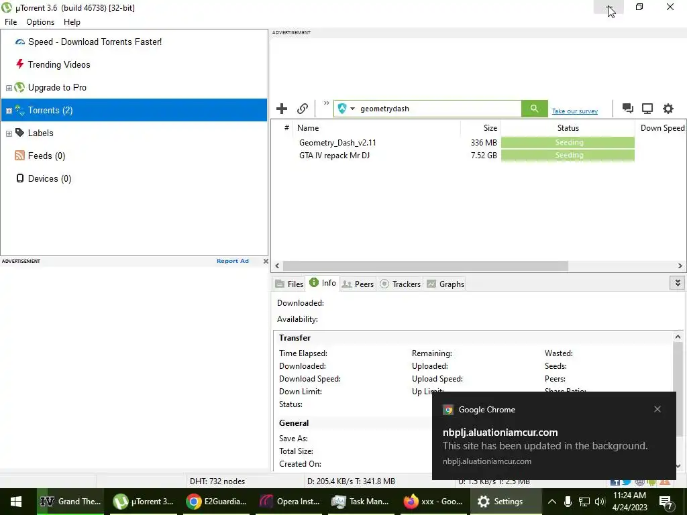Screen dimensions: 687x515
Task: Show hidden system tray icons chevron
Action: [552, 502]
